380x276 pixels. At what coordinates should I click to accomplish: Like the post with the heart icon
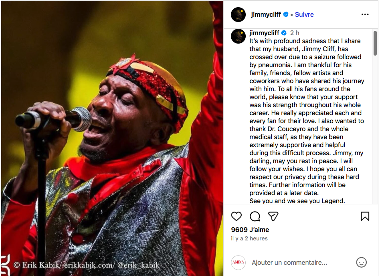236,216
